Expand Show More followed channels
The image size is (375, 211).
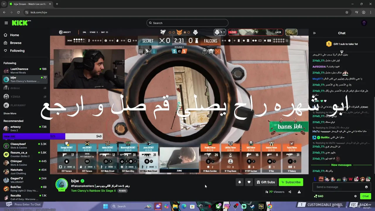point(10,113)
